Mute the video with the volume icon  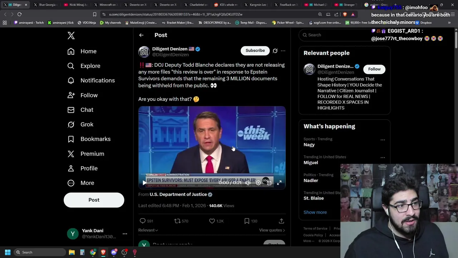click(248, 183)
